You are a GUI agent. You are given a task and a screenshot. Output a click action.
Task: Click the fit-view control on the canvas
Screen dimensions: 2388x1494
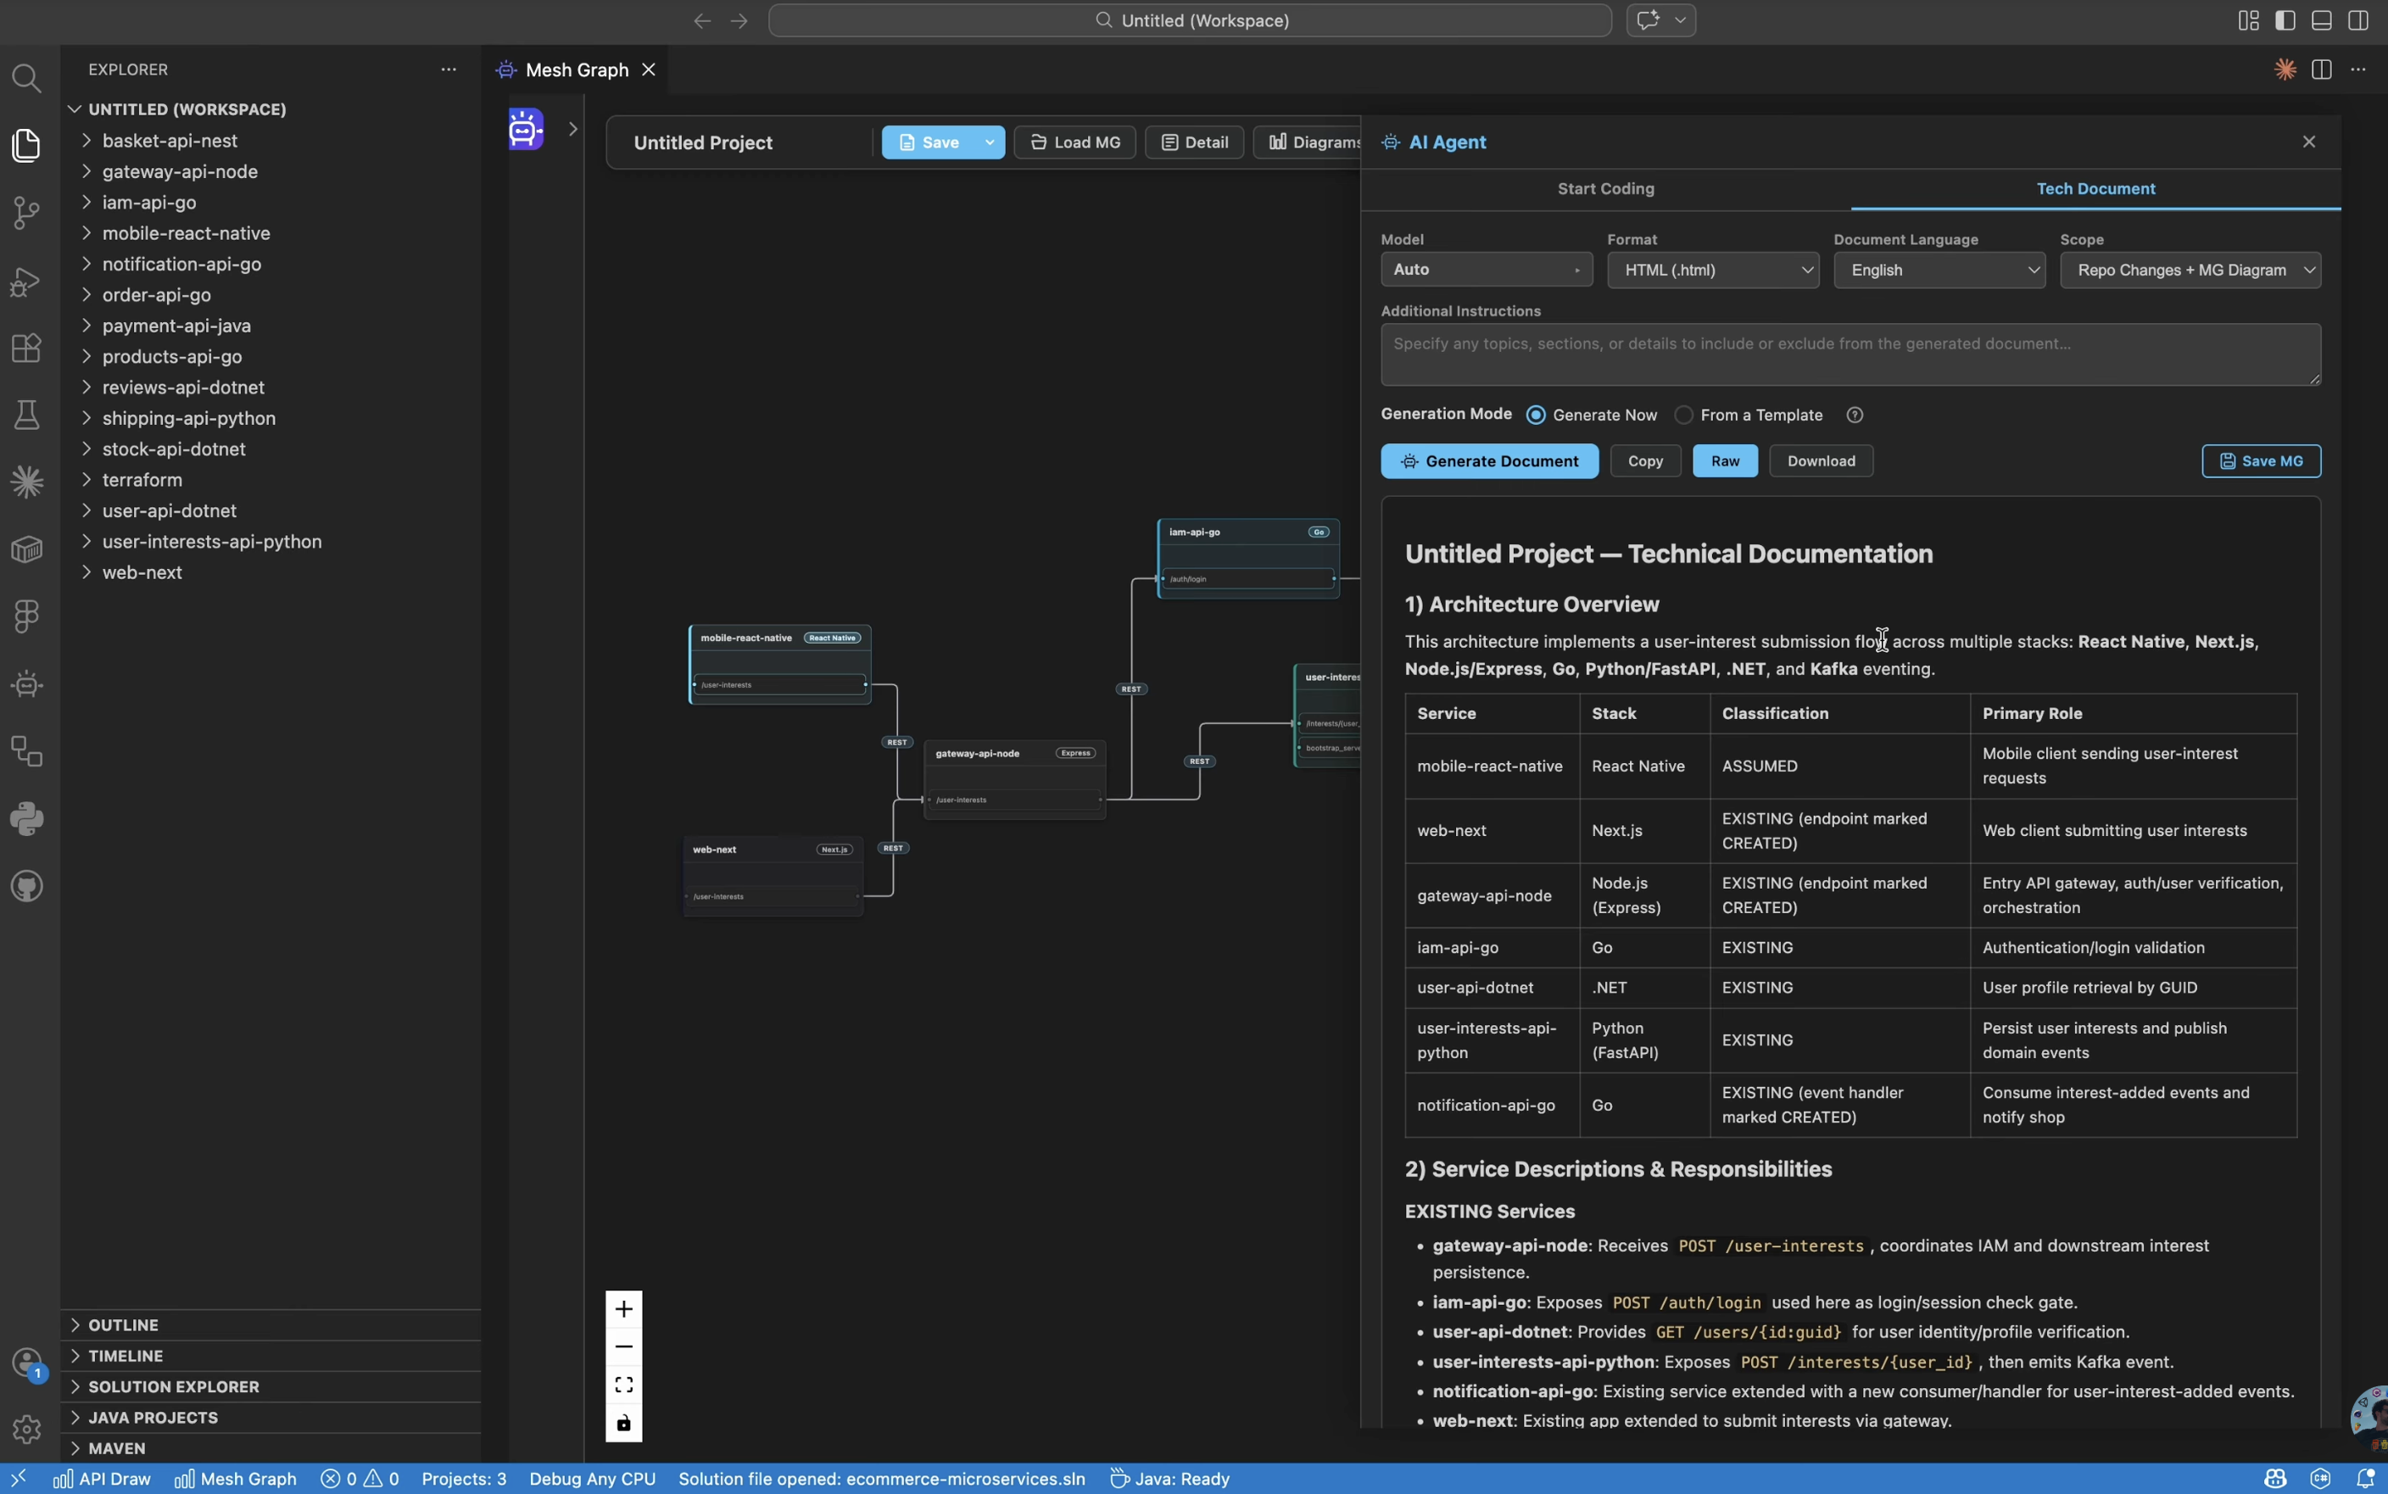click(622, 1383)
